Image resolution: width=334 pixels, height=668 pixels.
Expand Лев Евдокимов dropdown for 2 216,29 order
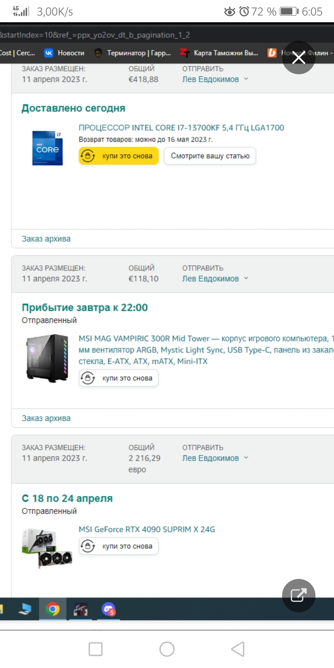point(215,458)
